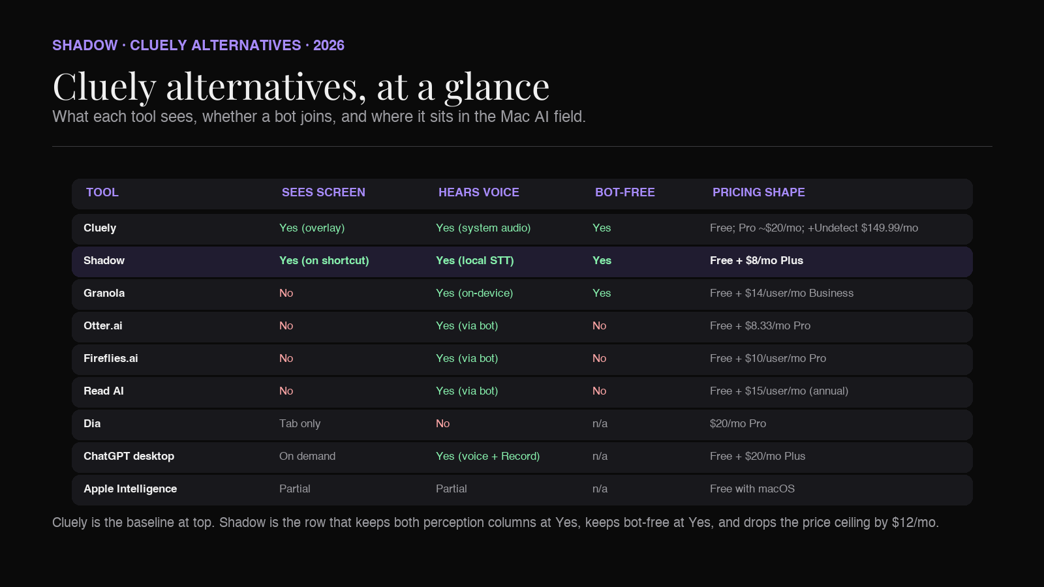The height and width of the screenshot is (587, 1044).
Task: Select the Cluely tool name cell
Action: pyautogui.click(x=100, y=228)
